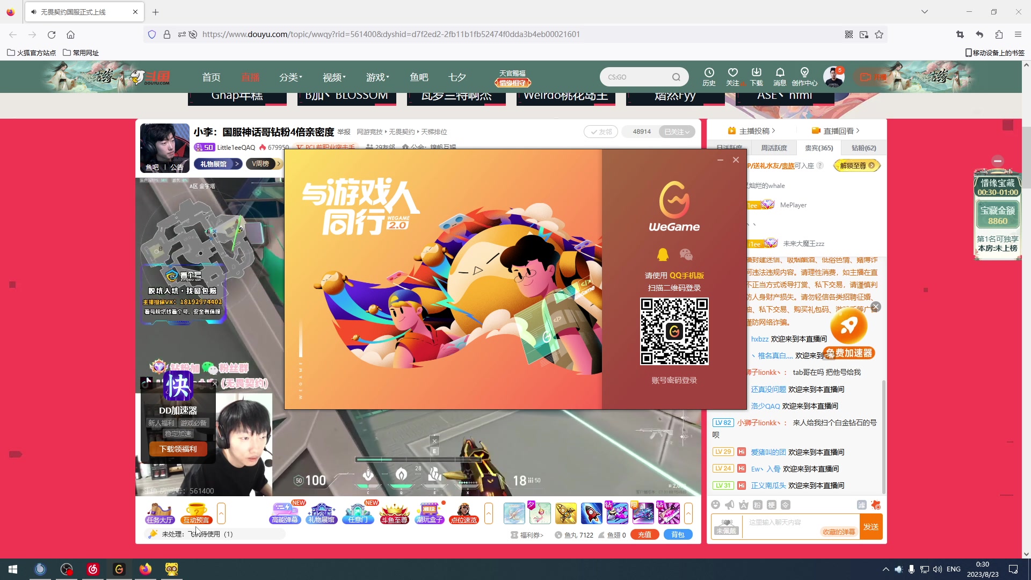Image resolution: width=1031 pixels, height=580 pixels.
Task: Click the 下载领福利 button on DD加速器 ad
Action: (178, 448)
